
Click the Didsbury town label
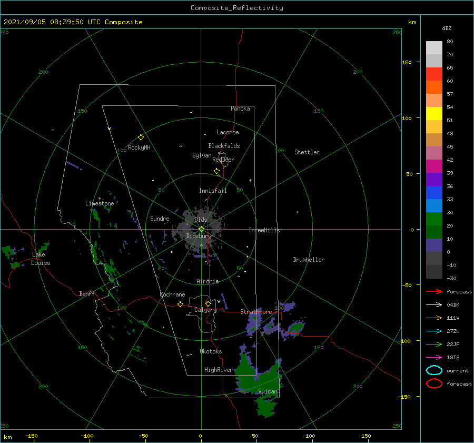pos(199,236)
